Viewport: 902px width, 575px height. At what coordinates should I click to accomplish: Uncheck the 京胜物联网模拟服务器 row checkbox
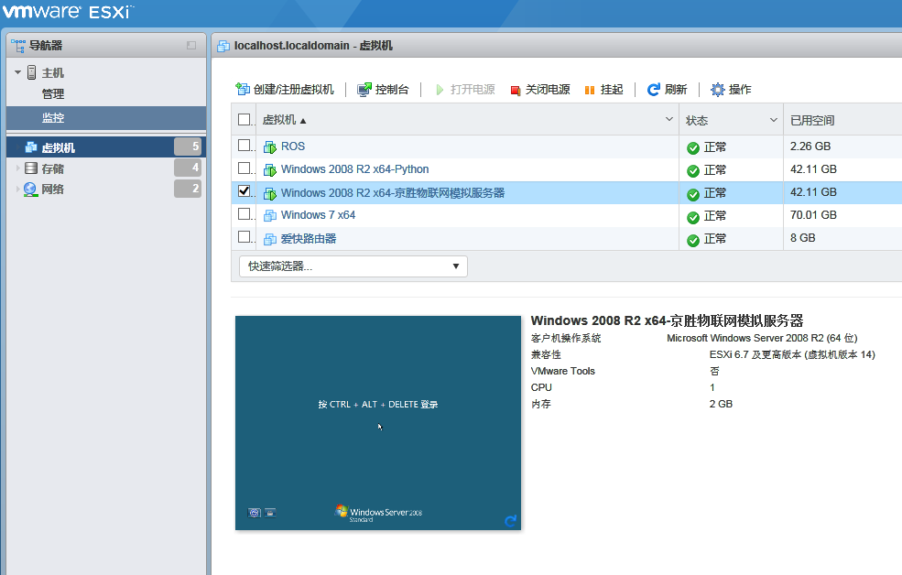point(244,190)
